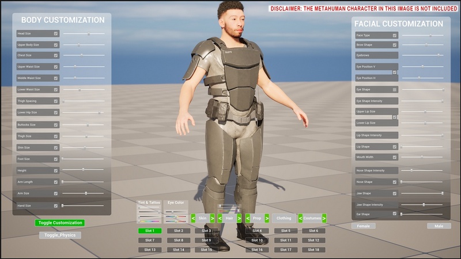
Task: Click the Toggle_Physics button
Action: (x=60, y=235)
